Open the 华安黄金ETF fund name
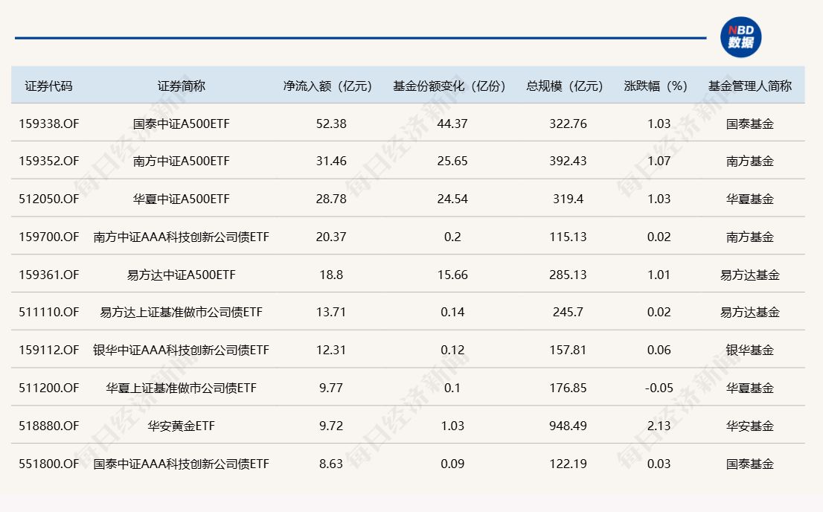823x512 pixels. (x=182, y=426)
